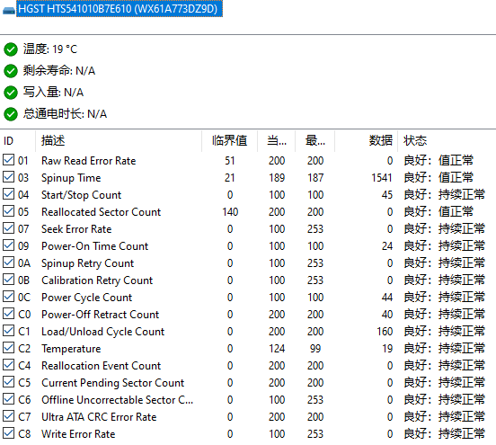This screenshot has height=445, width=496.
Task: Click Spinup Time data value 1541
Action: pos(382,178)
